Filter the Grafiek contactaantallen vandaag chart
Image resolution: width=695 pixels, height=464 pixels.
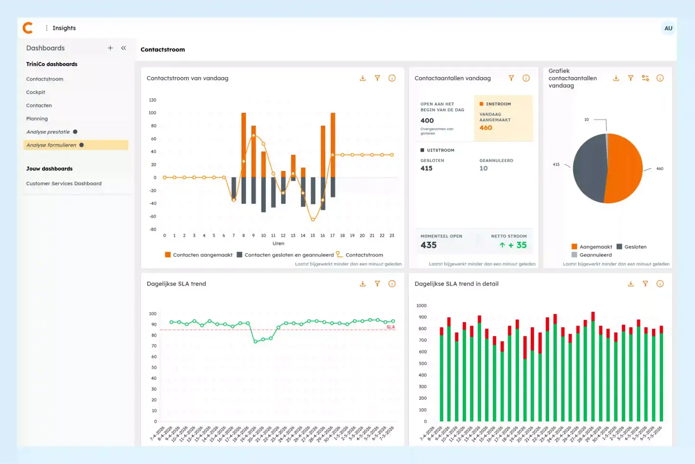click(631, 78)
